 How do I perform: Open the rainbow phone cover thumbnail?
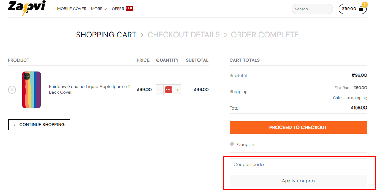pyautogui.click(x=31, y=90)
